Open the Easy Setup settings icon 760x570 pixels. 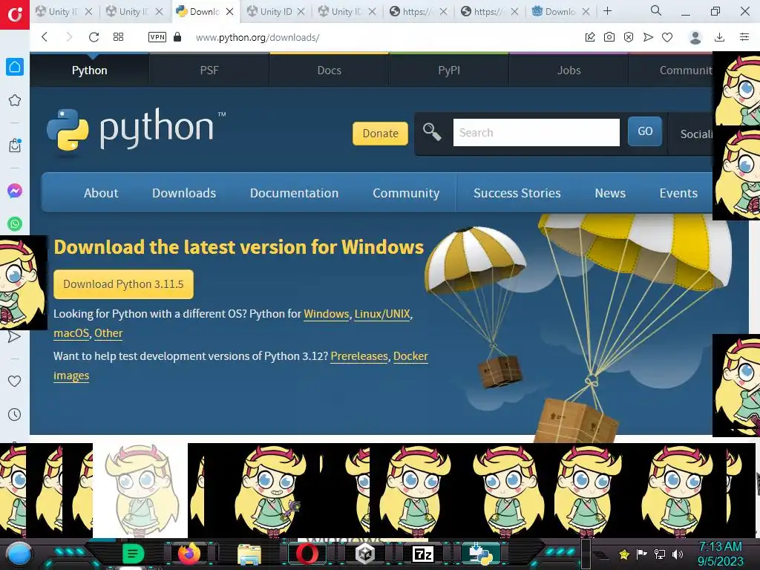744,37
